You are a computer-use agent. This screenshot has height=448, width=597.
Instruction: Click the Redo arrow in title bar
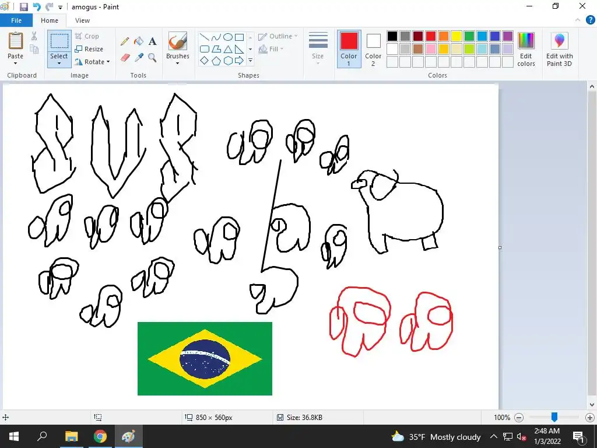[49, 7]
